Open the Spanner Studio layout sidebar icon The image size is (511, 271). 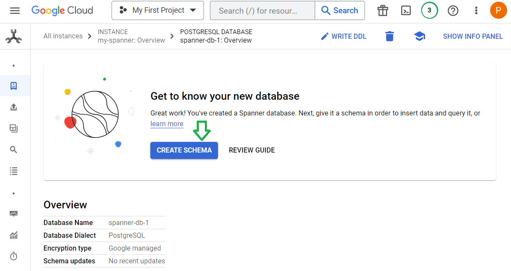(x=14, y=128)
